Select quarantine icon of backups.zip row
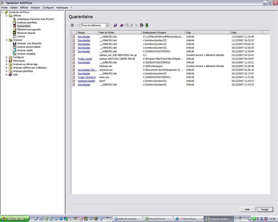Viewport: 278px width, 222px height. point(73,66)
